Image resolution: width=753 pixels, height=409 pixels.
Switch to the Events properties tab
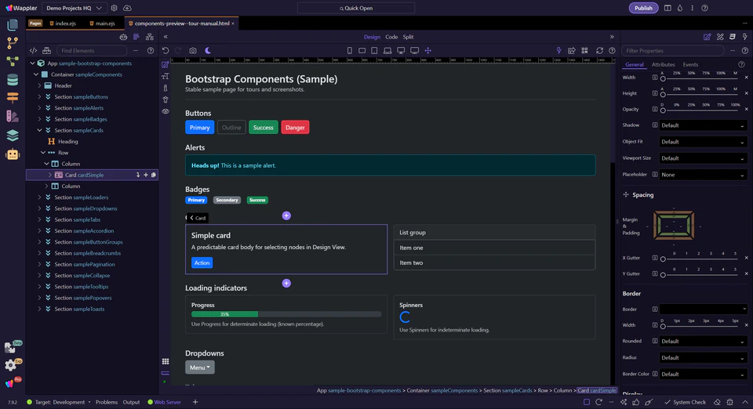tap(690, 65)
